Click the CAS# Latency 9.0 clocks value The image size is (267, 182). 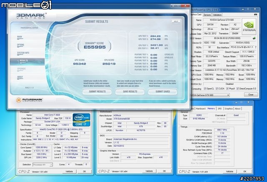(x=222, y=137)
